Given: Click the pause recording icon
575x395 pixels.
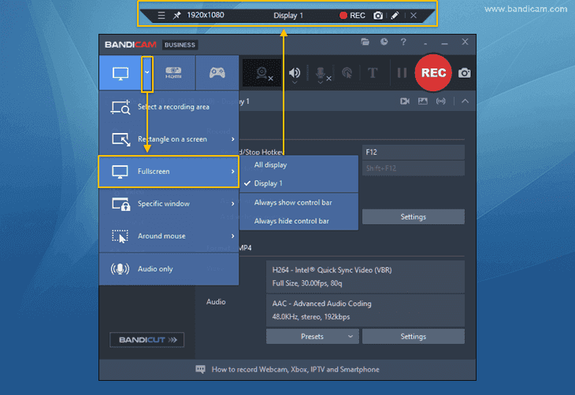Looking at the screenshot, I should [402, 73].
